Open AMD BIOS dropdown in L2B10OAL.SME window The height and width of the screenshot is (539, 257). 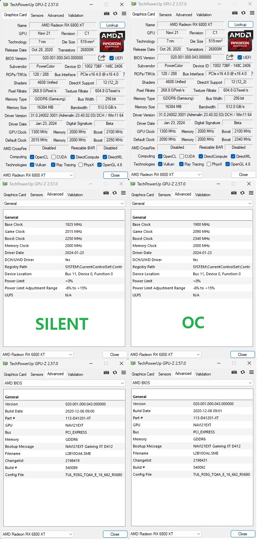click(x=192, y=383)
